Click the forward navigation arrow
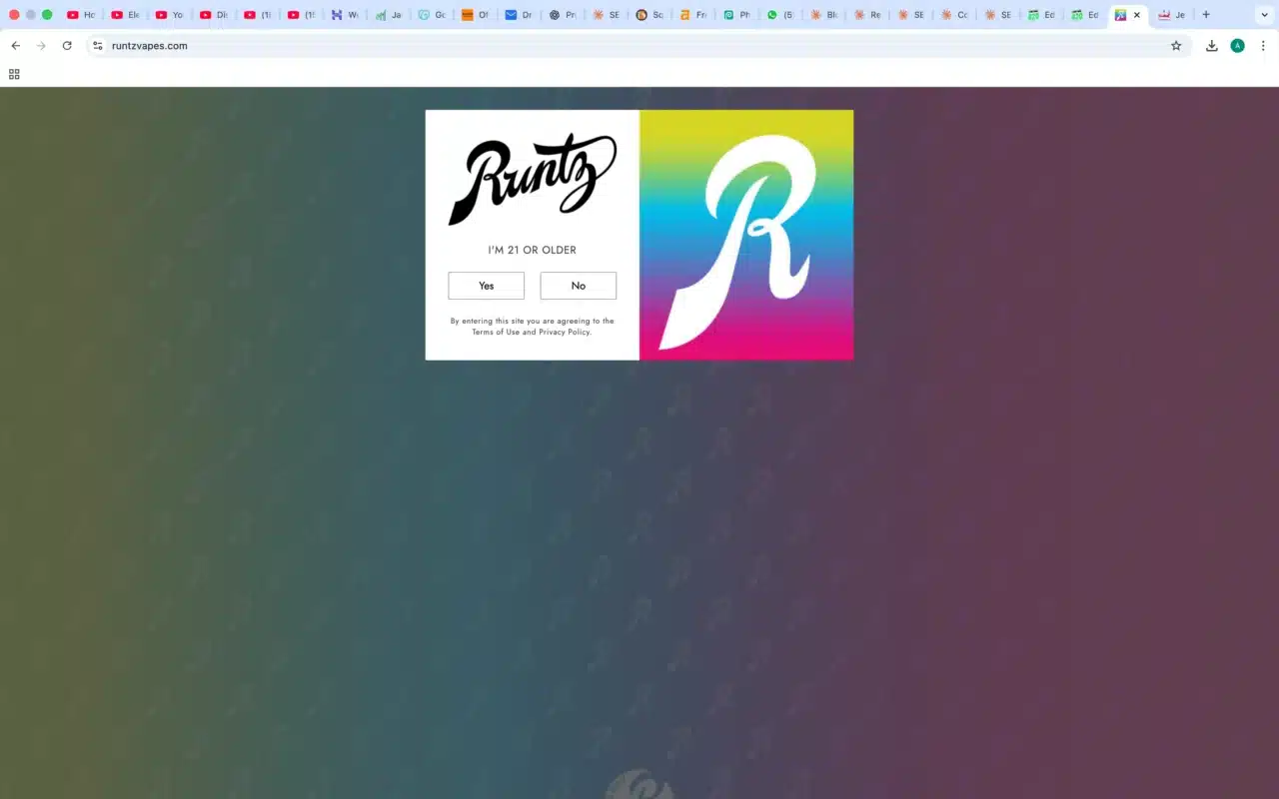The width and height of the screenshot is (1279, 799). click(41, 46)
